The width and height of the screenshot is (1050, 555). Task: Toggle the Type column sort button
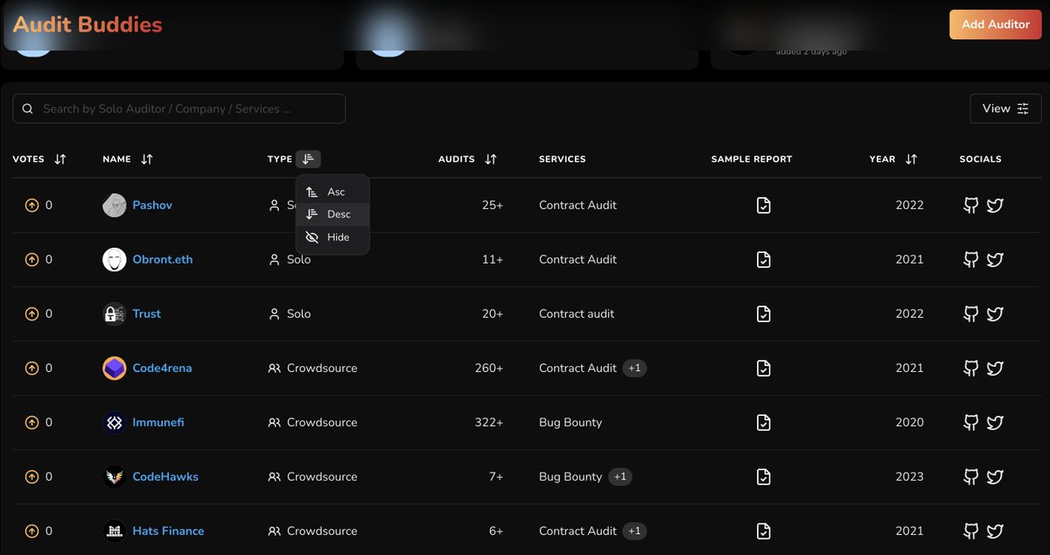(308, 159)
